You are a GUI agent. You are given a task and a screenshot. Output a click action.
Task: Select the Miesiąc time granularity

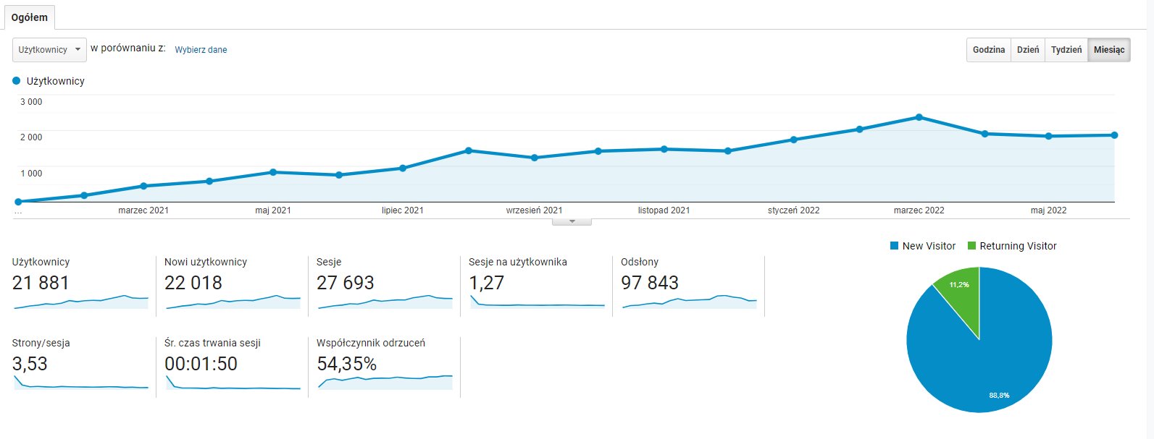click(1108, 50)
